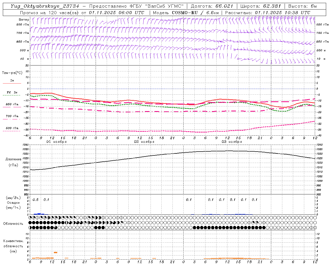Click the 10 м wind level label on right
Viewport: 330px width, 264px height.
pos(321,59)
